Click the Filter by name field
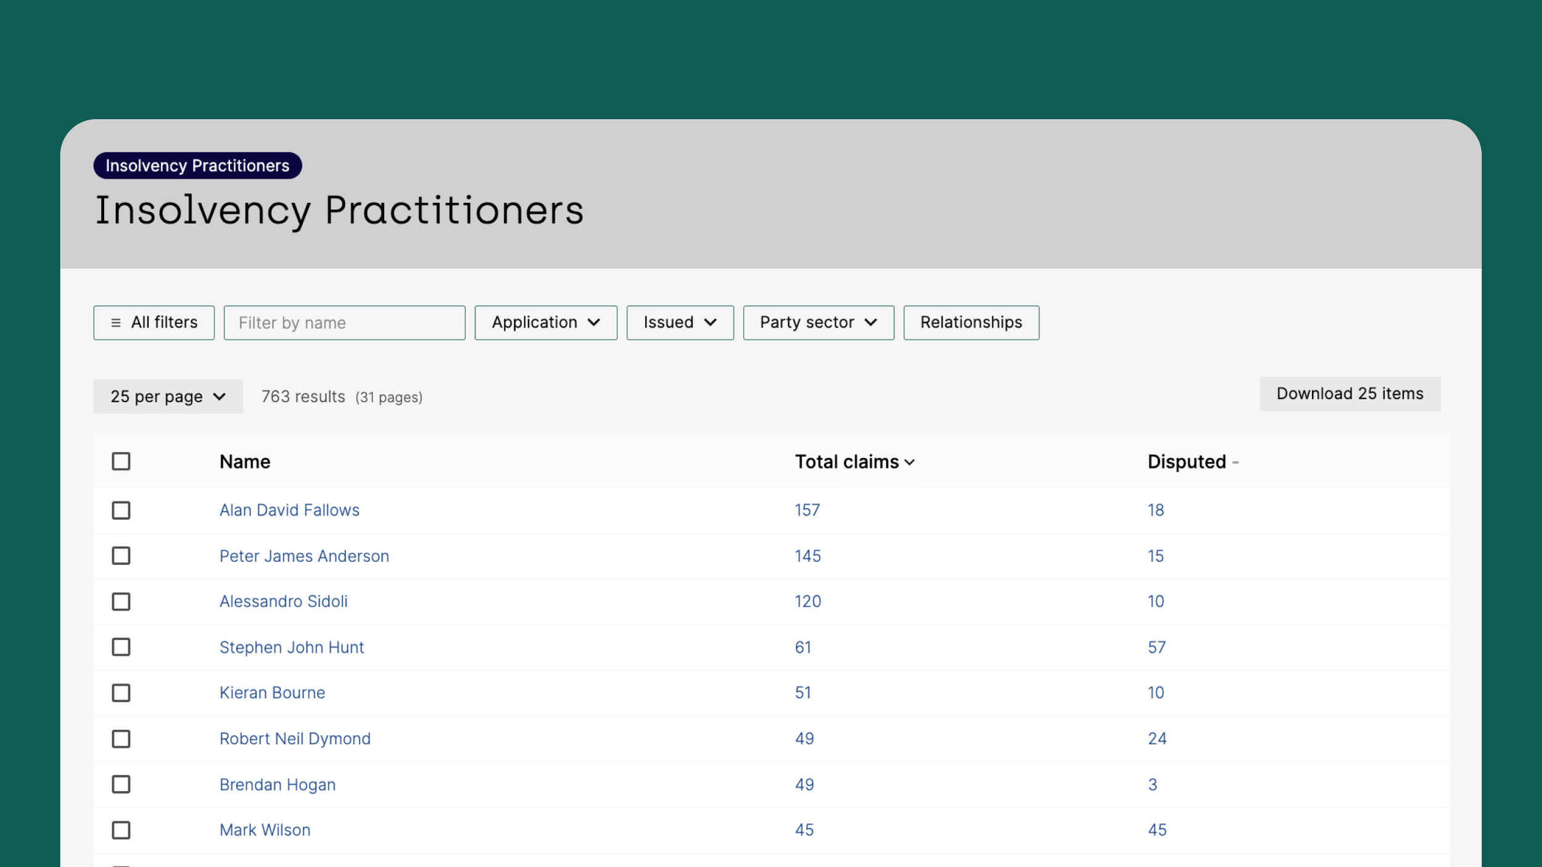The image size is (1542, 867). point(344,323)
